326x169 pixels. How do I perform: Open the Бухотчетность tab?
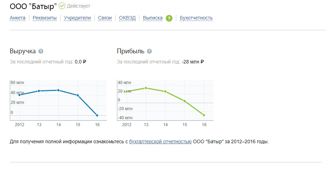click(x=196, y=18)
